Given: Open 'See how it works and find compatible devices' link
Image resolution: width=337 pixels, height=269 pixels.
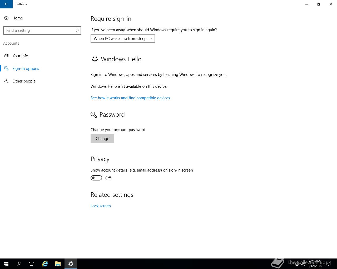Looking at the screenshot, I should 131,98.
